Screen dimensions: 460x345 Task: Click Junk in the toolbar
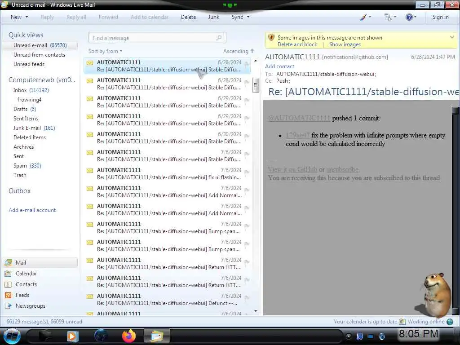tap(213, 17)
